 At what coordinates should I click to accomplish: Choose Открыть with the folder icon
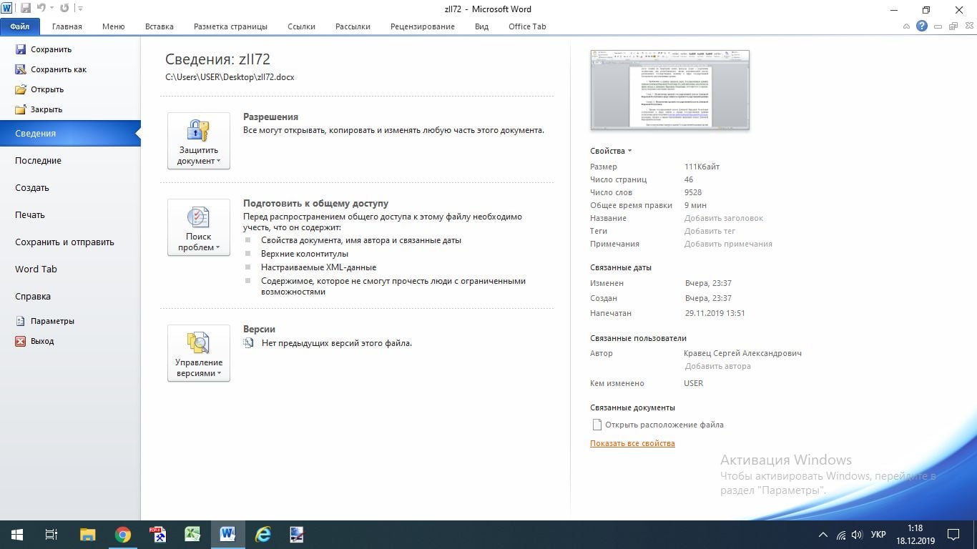(46, 89)
